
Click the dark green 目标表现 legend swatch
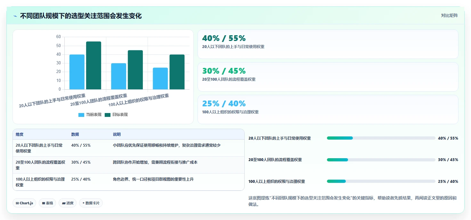pos(108,115)
